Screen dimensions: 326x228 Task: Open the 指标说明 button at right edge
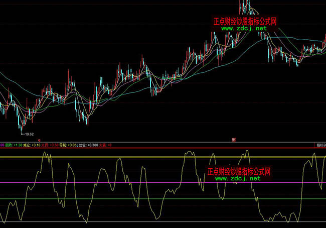[x=320, y=145]
